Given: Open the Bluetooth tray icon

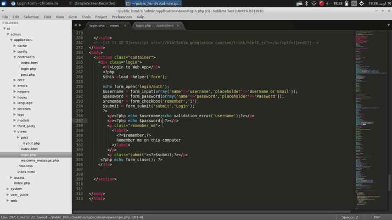Looking at the screenshot, I should point(307,3).
